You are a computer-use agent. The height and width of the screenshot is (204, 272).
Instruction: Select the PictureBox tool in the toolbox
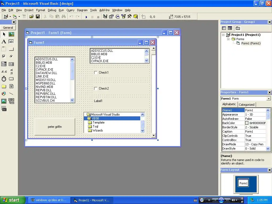pyautogui.click(x=11, y=34)
